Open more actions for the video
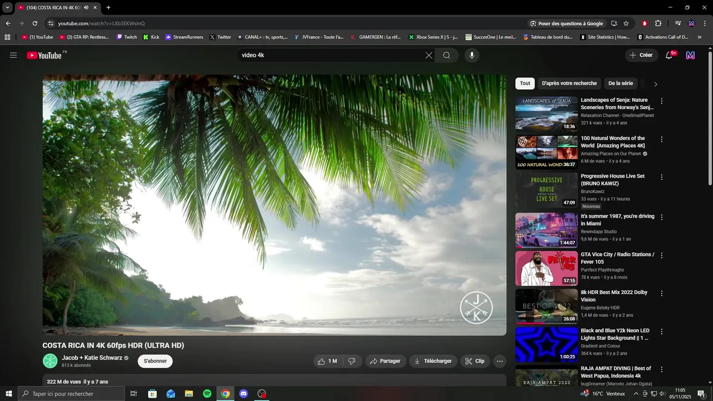Viewport: 713px width, 401px height. [x=500, y=361]
